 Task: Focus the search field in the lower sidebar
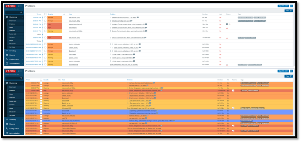(x=12, y=78)
